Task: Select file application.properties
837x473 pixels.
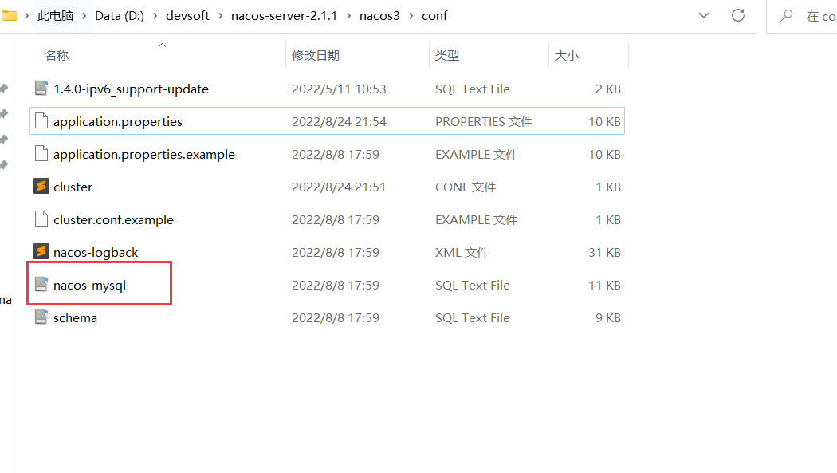Action: point(118,122)
